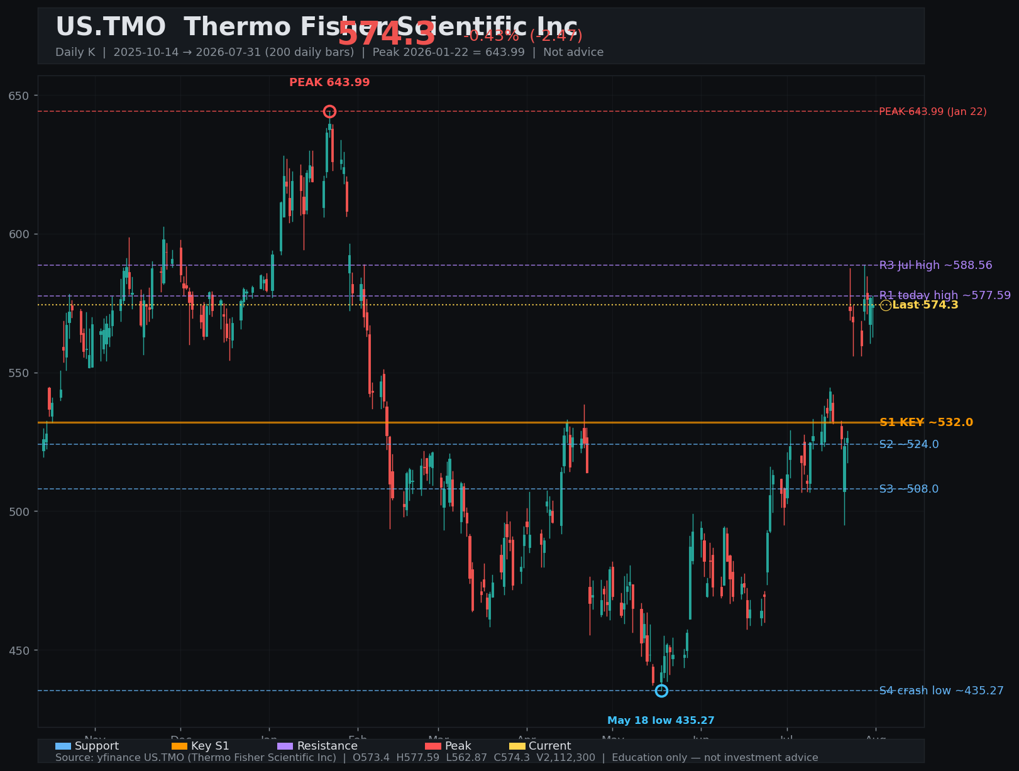This screenshot has width=1019, height=771.
Task: Click the "Source: yfinance US.TMO" footer text
Action: click(437, 758)
